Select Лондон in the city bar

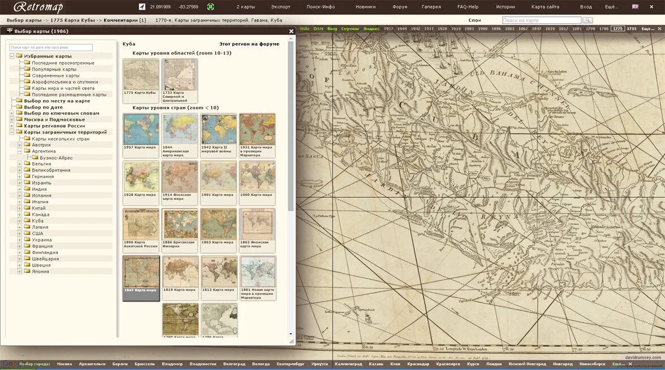click(494, 364)
